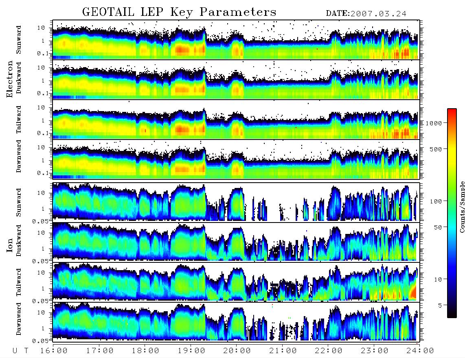Click the "19:00" time axis tick

(x=191, y=351)
